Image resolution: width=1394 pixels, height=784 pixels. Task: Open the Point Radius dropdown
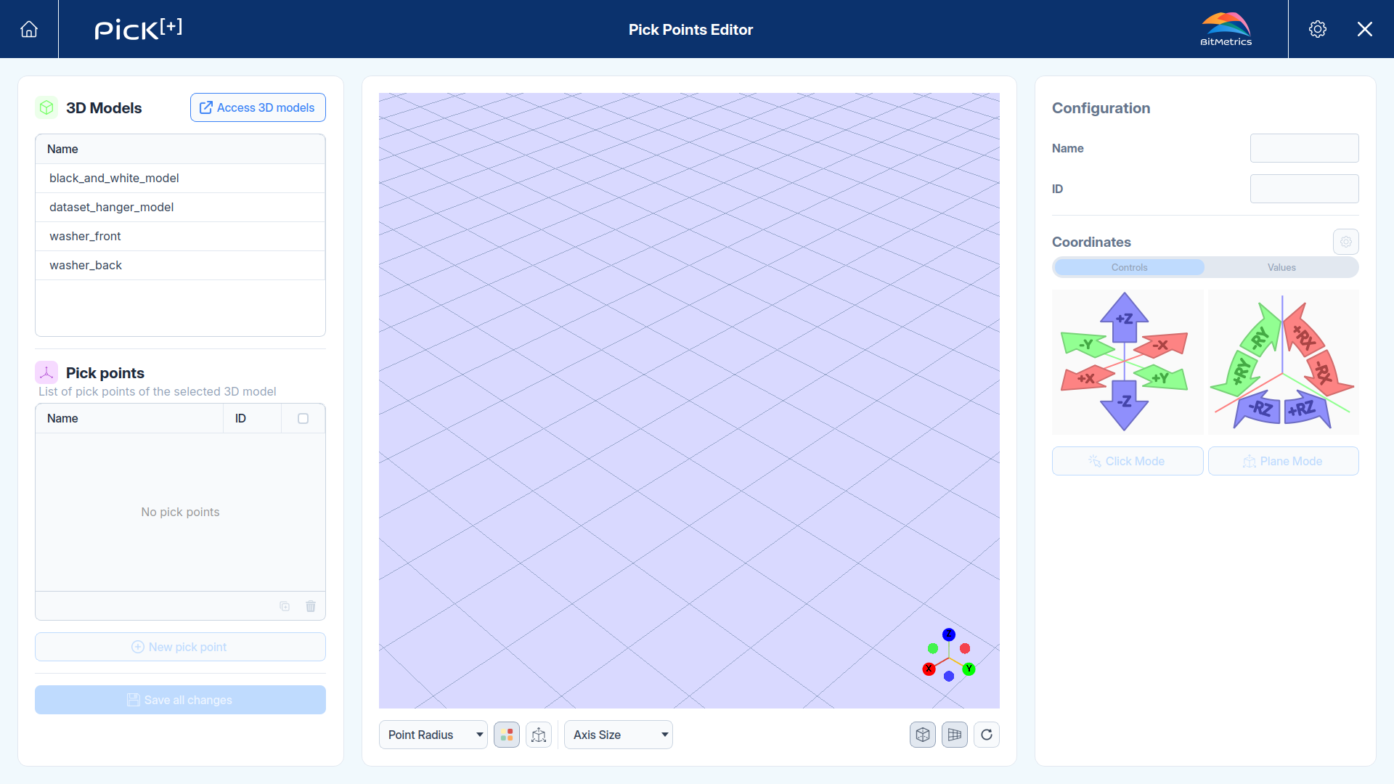(433, 735)
